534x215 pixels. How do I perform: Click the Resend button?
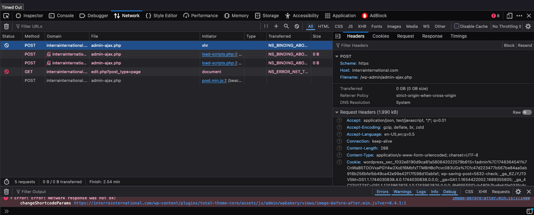[525, 45]
